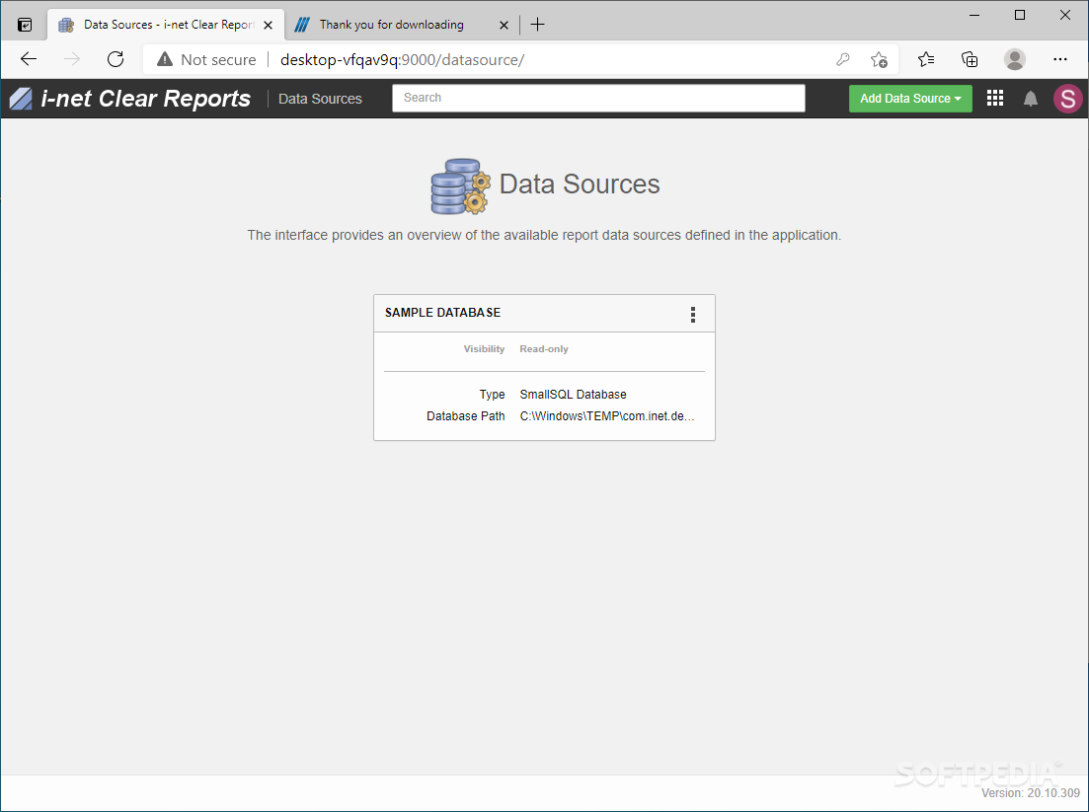Switch to Thank you for downloading tab
Viewport: 1089px width, 812px height.
click(x=402, y=25)
